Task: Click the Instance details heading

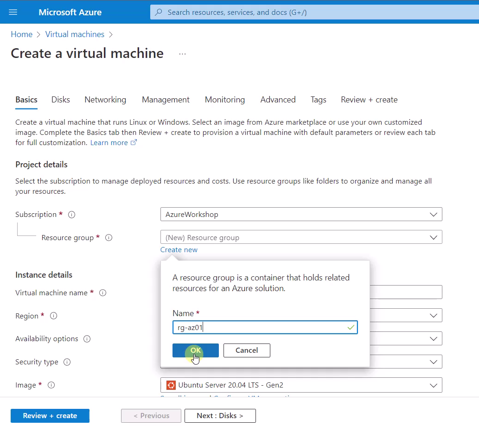Action: coord(44,275)
